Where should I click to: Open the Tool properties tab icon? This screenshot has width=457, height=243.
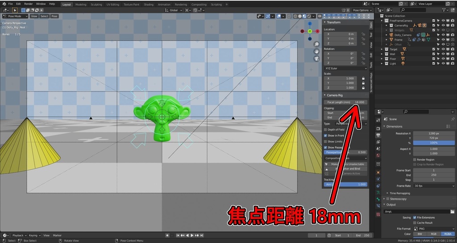coord(378,120)
